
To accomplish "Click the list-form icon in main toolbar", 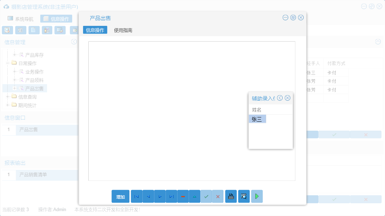I will tap(21, 30).
